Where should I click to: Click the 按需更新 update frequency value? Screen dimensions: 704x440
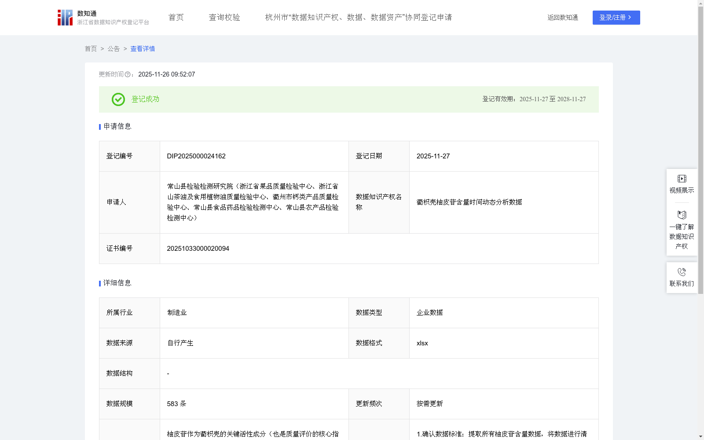tap(429, 404)
